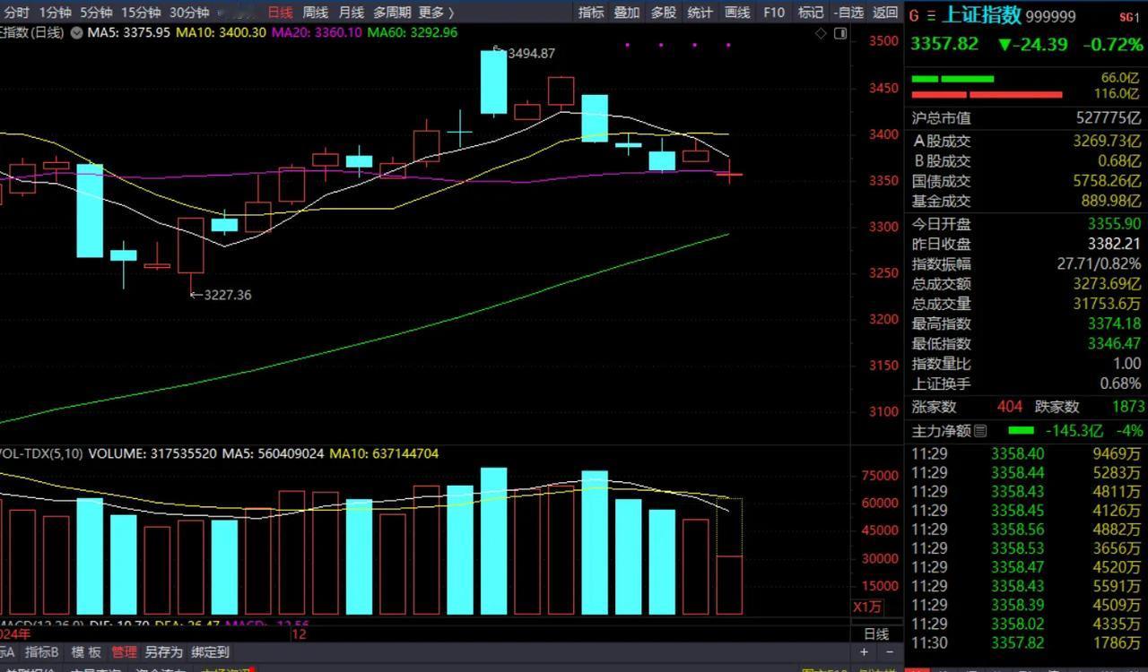Open the 指标 indicators menu

(591, 13)
